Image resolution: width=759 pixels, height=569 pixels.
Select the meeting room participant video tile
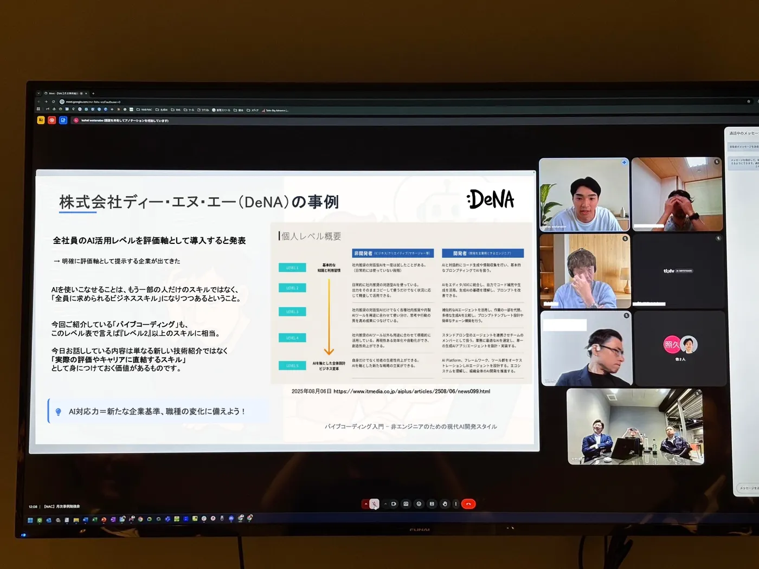point(635,426)
